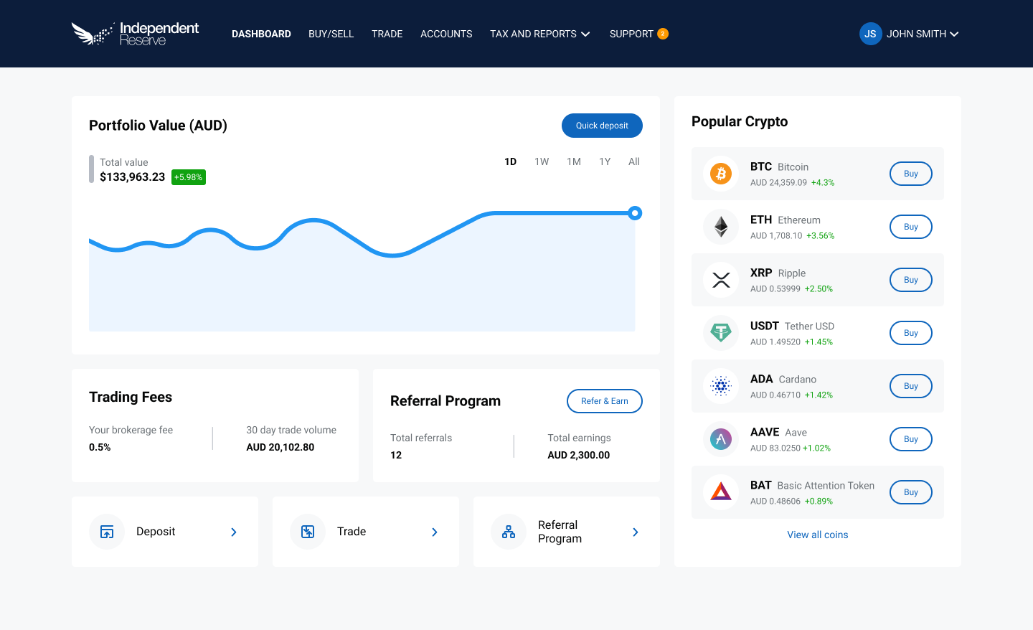Click the 0.5% brokerage fee value
Image resolution: width=1033 pixels, height=630 pixels.
pyautogui.click(x=100, y=447)
